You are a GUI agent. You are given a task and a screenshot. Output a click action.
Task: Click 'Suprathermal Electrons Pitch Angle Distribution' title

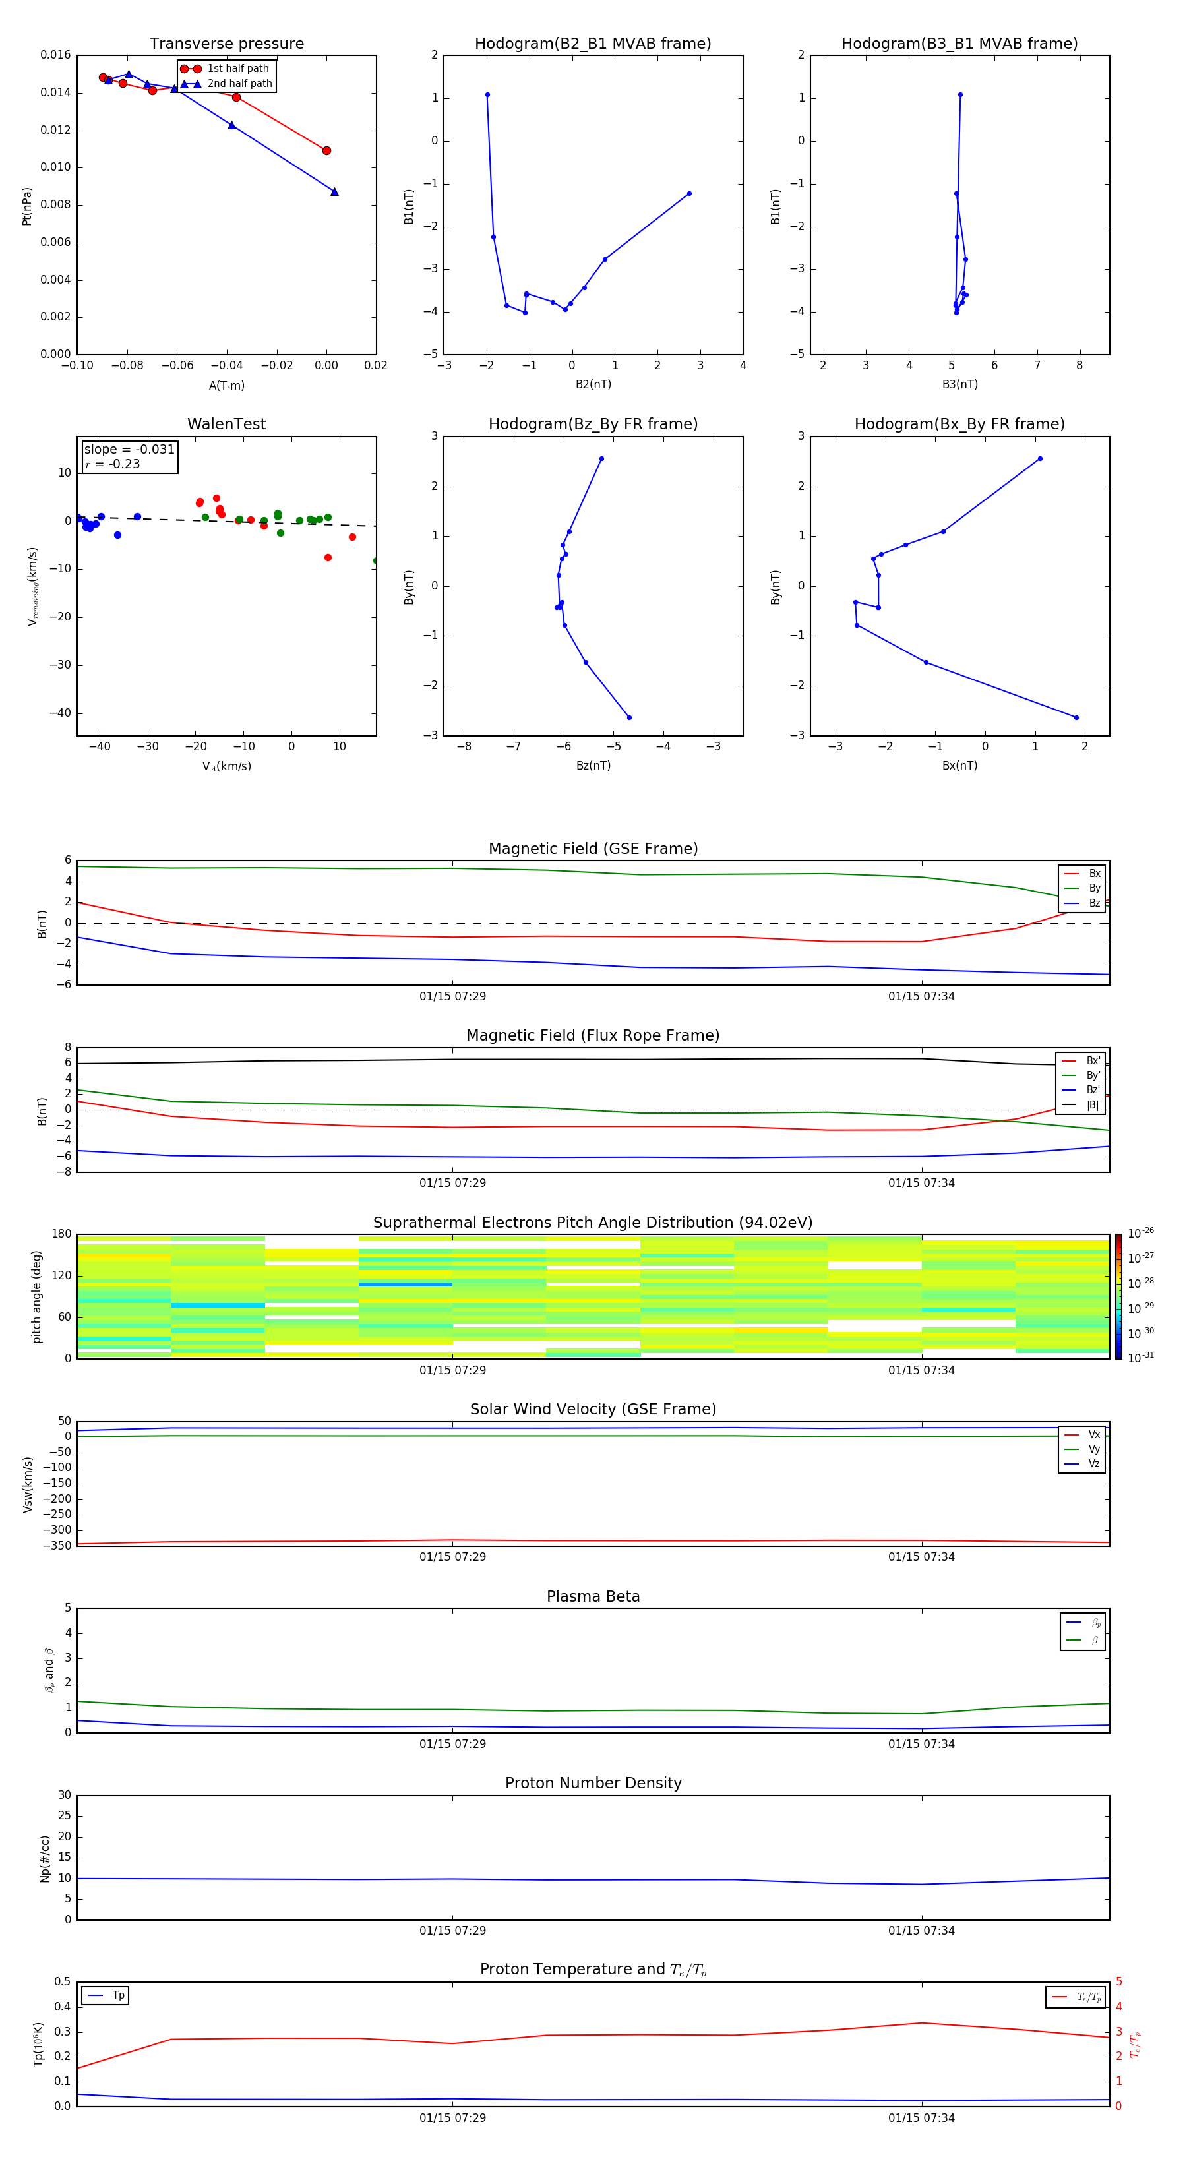coord(593,1223)
